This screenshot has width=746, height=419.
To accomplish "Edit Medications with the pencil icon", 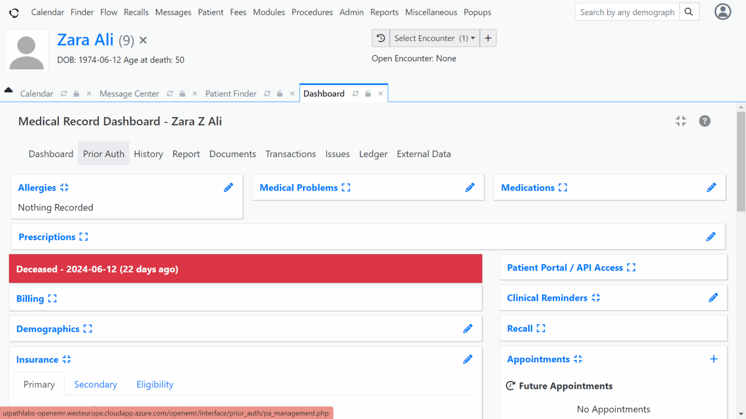I will [712, 187].
